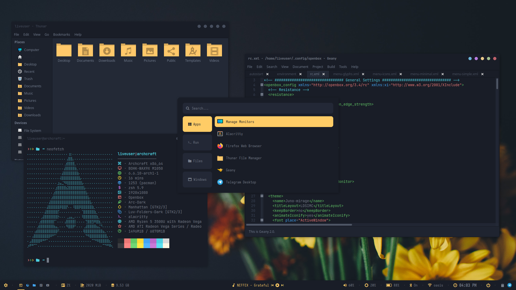Click the settings gear on the panel
Screen dimensions: 516x290
pos(6,285)
